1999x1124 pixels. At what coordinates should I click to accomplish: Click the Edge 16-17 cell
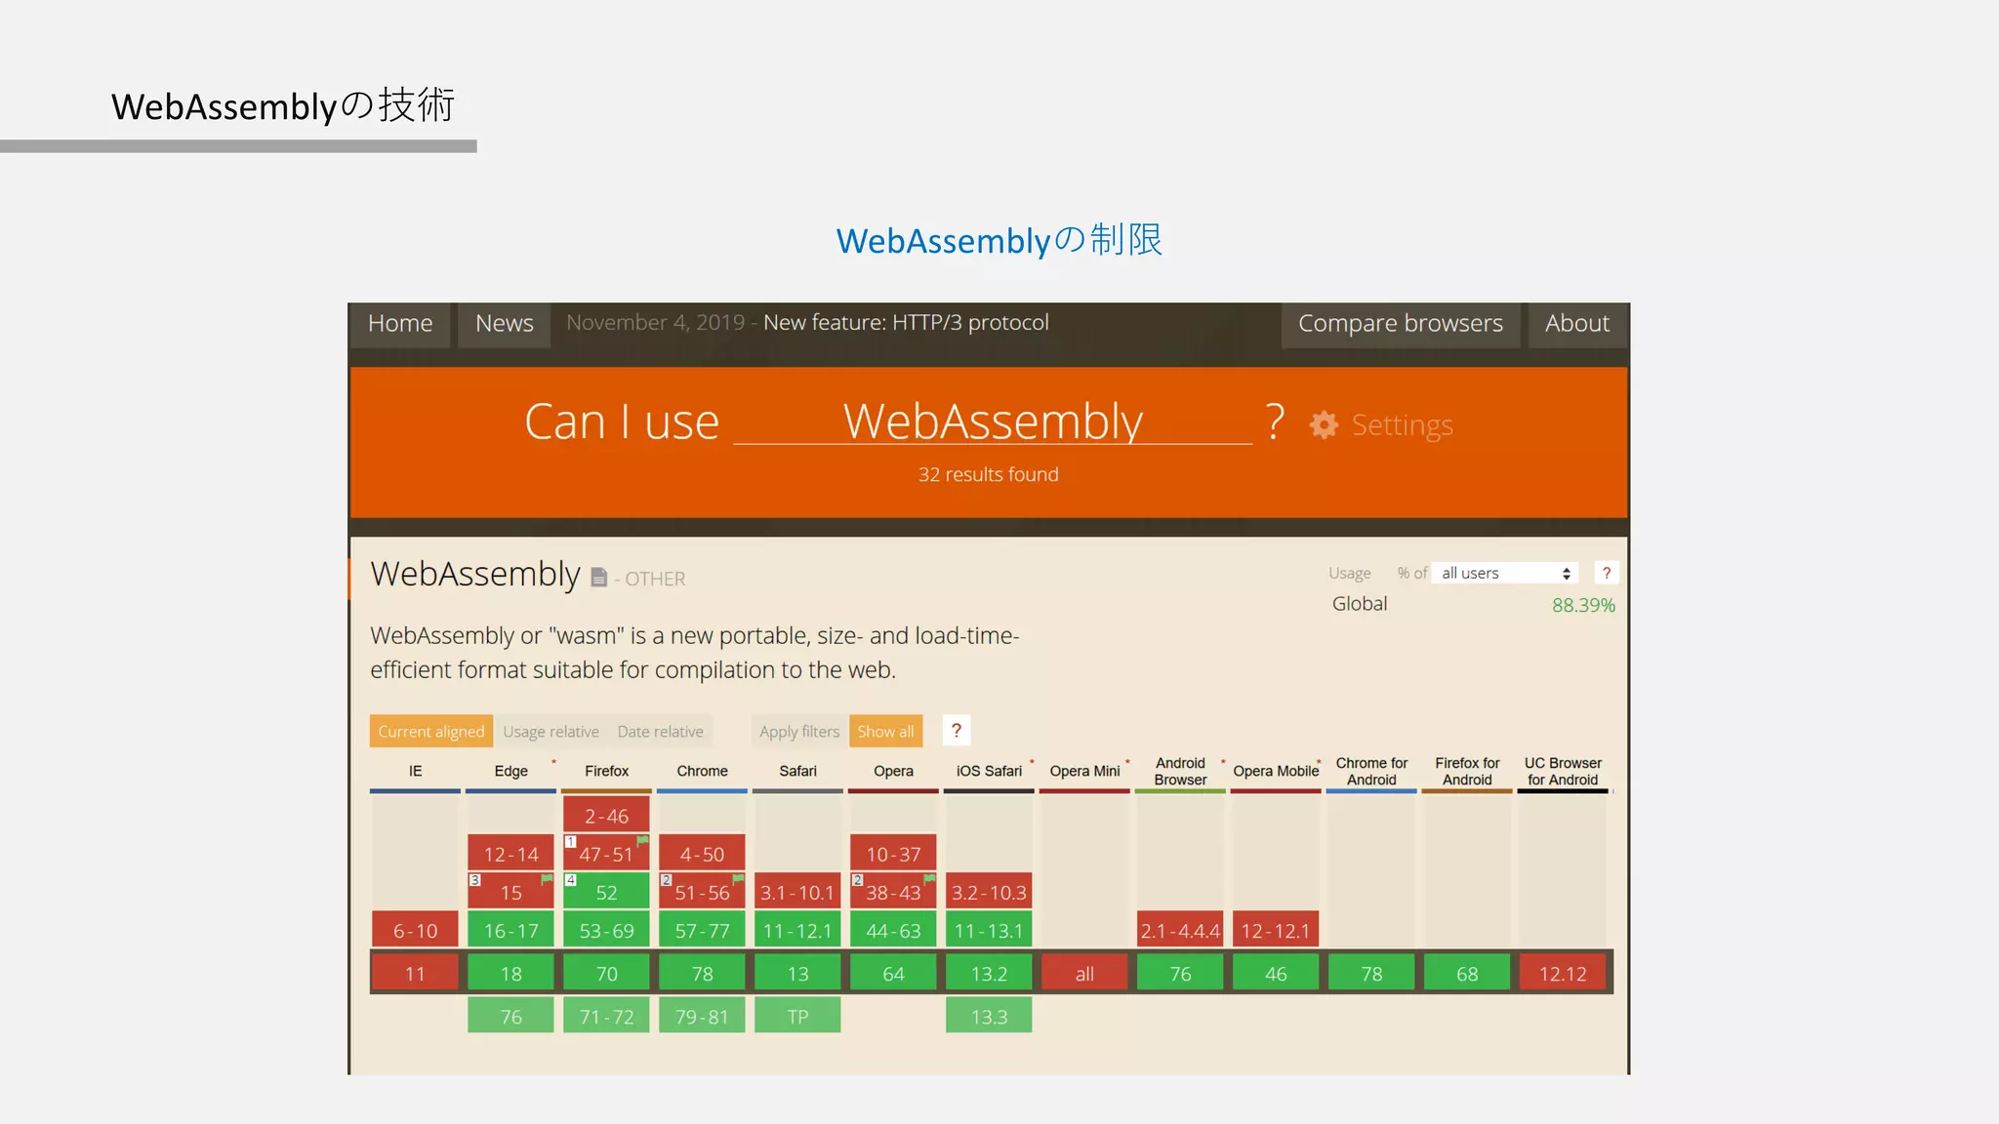click(510, 931)
